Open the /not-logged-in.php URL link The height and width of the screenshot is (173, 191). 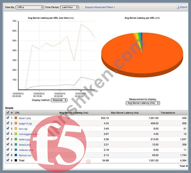29,134
